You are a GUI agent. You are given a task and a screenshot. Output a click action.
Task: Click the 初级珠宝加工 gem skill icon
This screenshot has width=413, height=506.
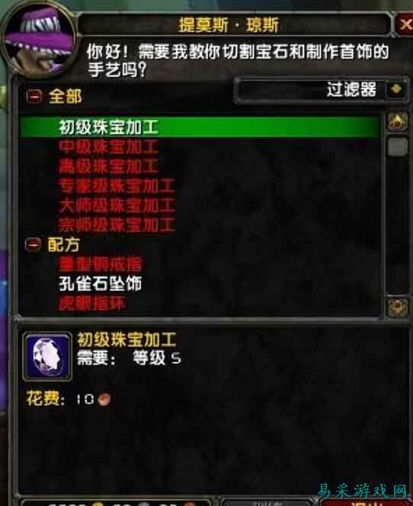47,357
